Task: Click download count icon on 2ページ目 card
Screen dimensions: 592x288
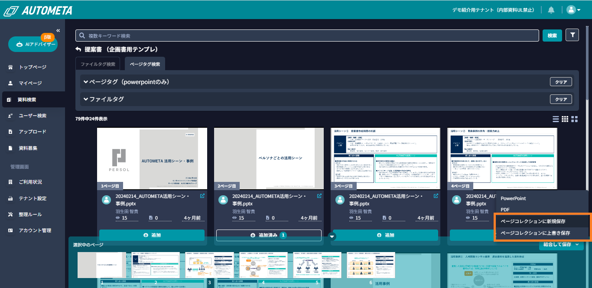Action: coord(267,218)
